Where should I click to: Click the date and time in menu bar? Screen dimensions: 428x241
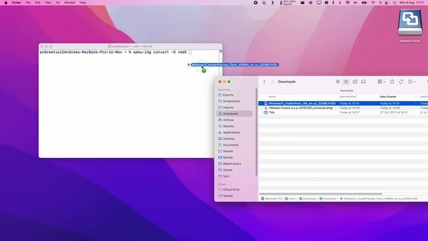pos(412,3)
